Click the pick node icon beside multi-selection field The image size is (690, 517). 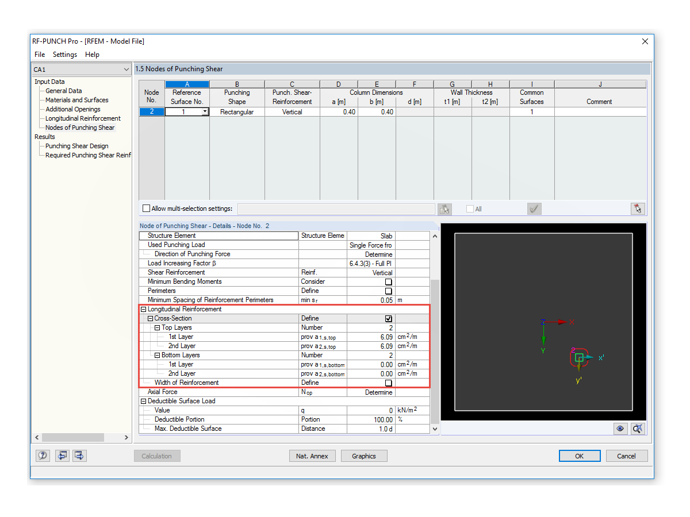click(444, 209)
